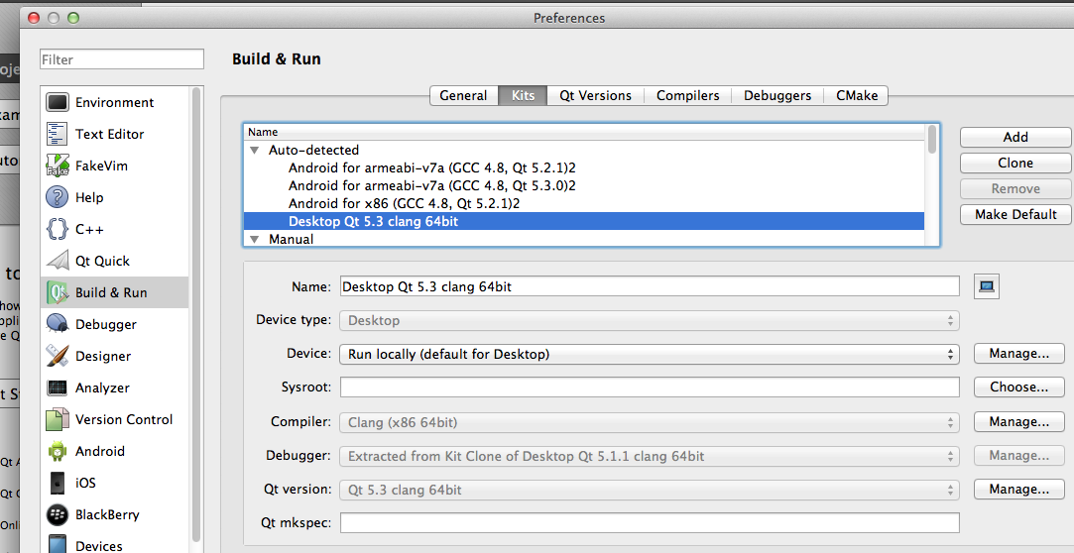Click the kit icon button beside Name
This screenshot has height=553, width=1074.
click(987, 286)
